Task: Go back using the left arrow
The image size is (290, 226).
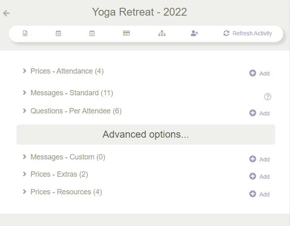Action: click(x=6, y=13)
